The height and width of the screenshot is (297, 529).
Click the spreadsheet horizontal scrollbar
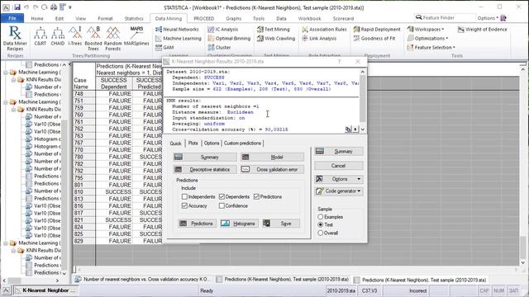pos(297,270)
